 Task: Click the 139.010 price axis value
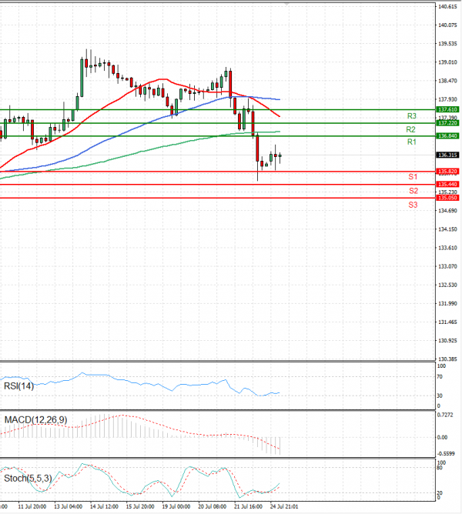(447, 62)
